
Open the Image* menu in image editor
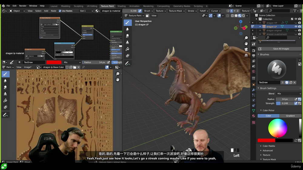click(28, 67)
